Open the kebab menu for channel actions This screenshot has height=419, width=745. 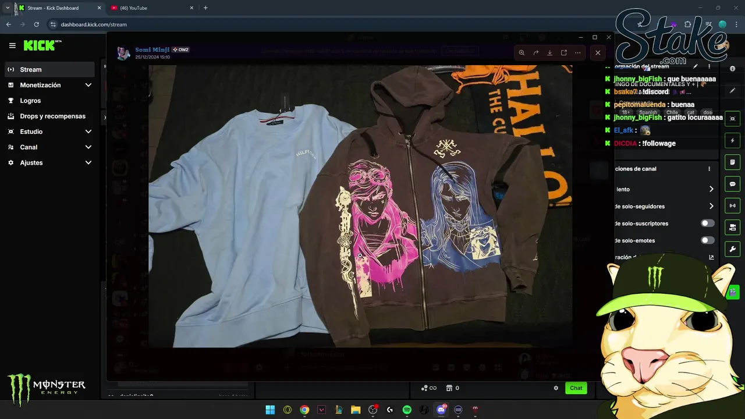click(709, 169)
